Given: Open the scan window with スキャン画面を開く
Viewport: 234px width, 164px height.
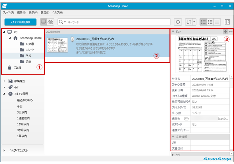Looking at the screenshot, I should pyautogui.click(x=20, y=22).
